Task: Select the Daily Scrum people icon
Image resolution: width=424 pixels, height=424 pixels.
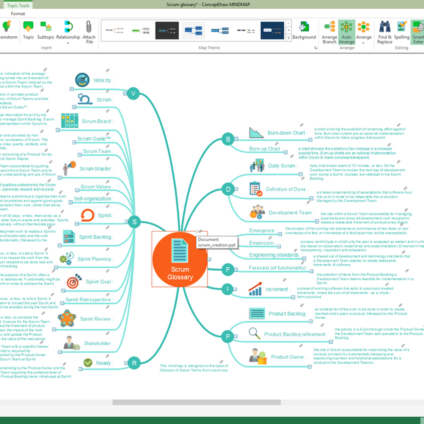Action: [x=257, y=165]
